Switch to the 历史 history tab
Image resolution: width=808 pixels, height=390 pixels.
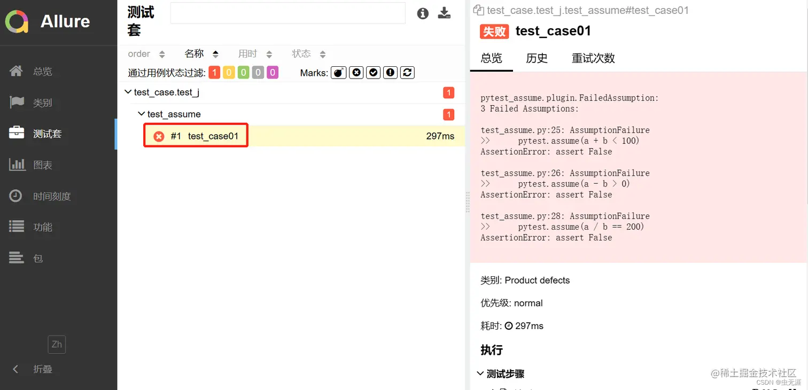537,58
